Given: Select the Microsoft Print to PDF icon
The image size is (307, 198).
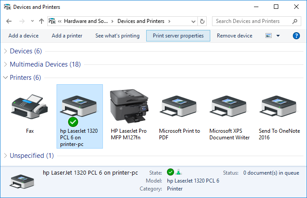Looking at the screenshot, I should (x=178, y=106).
